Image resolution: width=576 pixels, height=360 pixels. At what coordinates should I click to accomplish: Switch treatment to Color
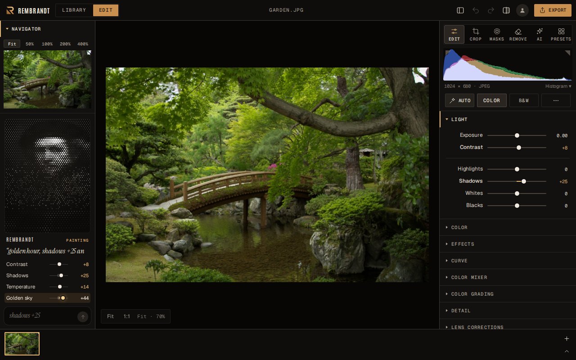tap(491, 100)
